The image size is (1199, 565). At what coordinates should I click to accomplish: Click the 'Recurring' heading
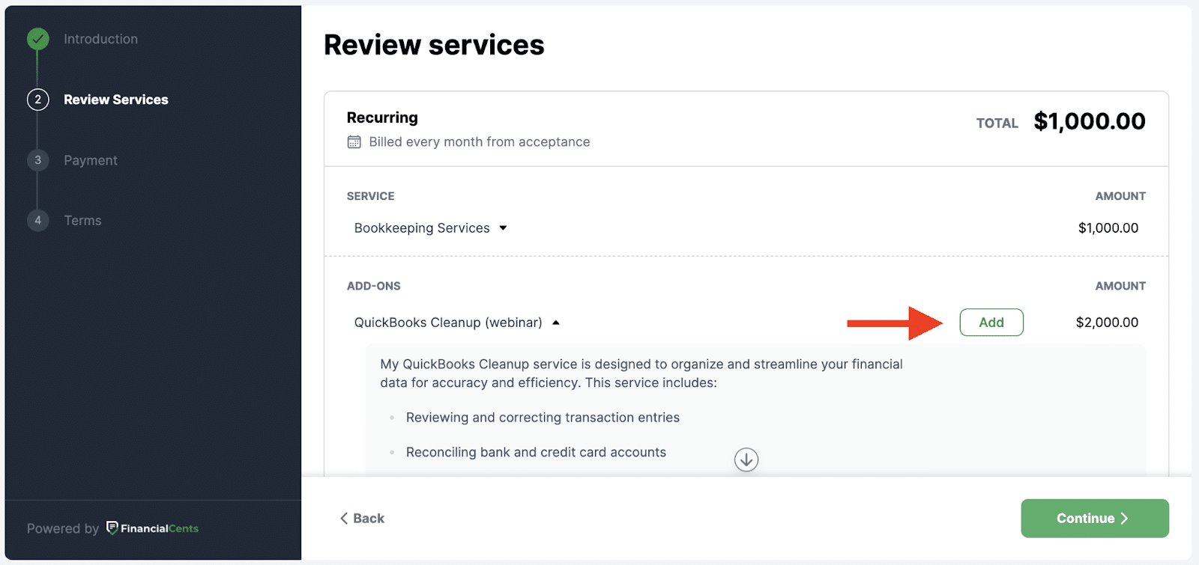pyautogui.click(x=382, y=117)
